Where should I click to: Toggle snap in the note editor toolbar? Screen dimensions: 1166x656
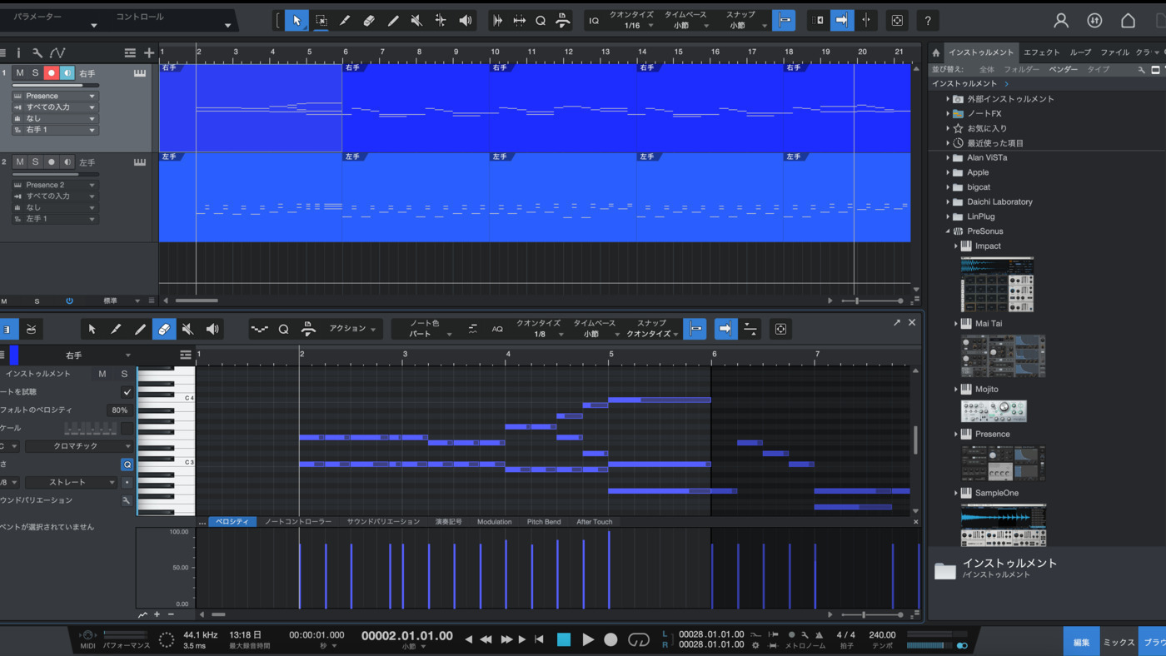pyautogui.click(x=695, y=330)
